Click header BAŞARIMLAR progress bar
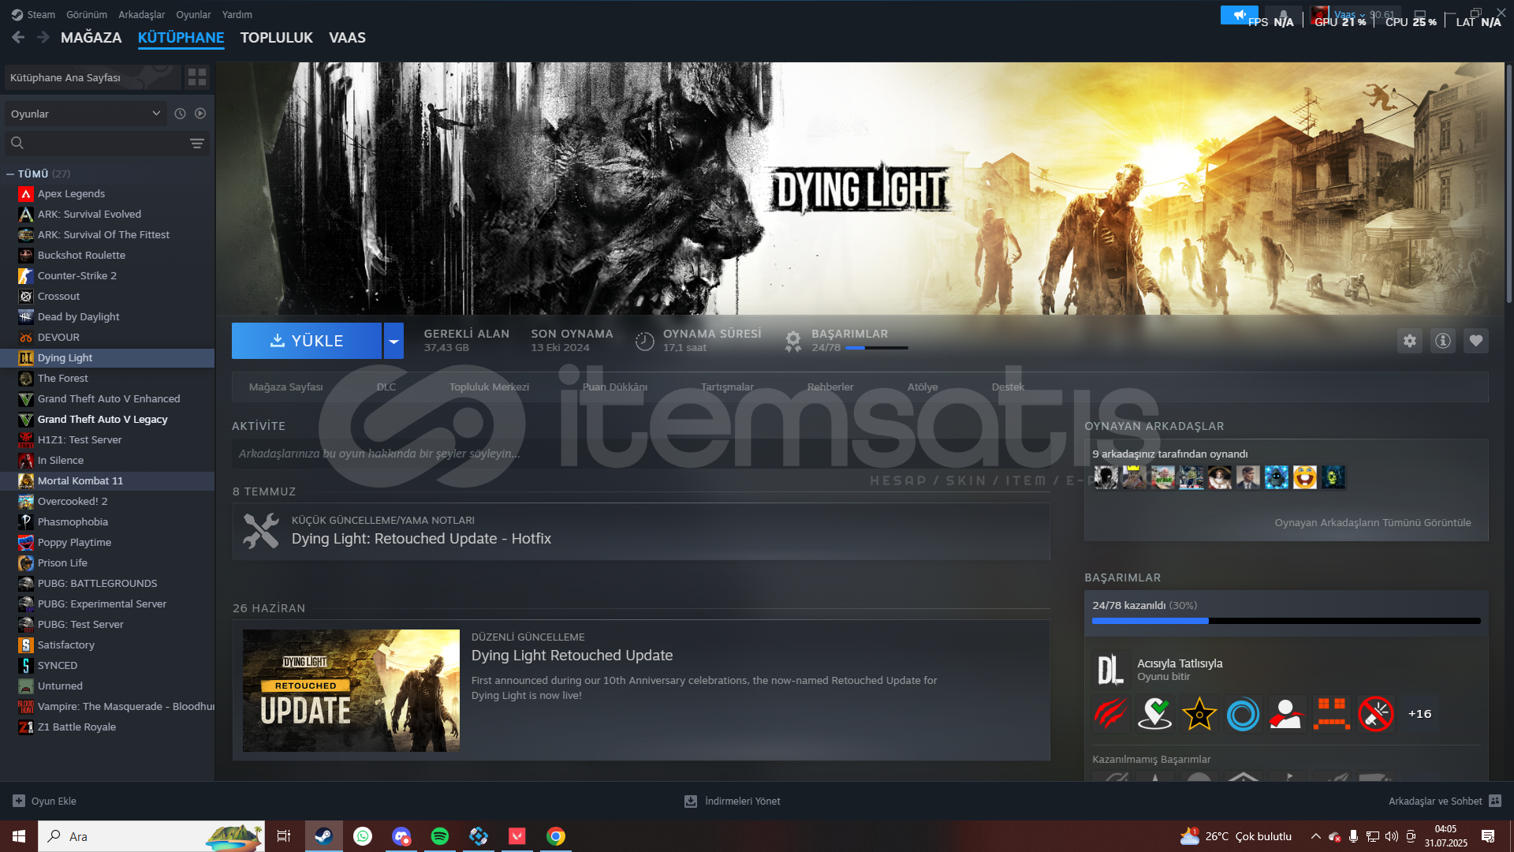This screenshot has height=852, width=1514. (x=876, y=348)
